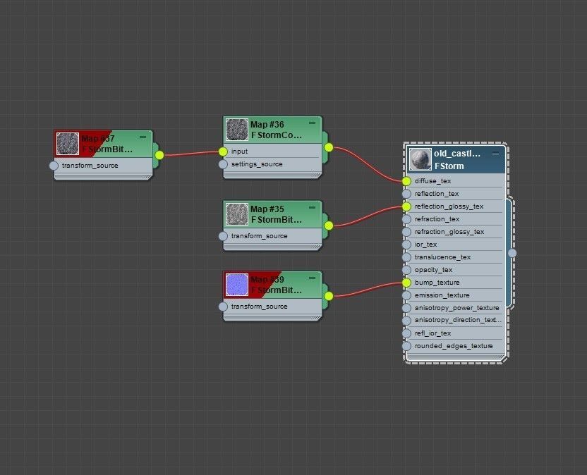Click the transform_source socket on Map #37

[x=54, y=166]
